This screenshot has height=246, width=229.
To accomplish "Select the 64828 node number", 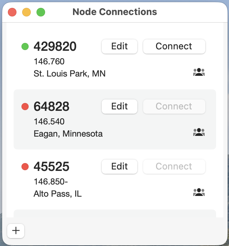I will (x=52, y=107).
